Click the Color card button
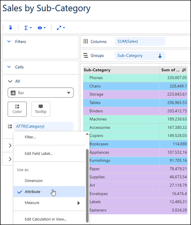Screen dimensions: 191x225 (17, 109)
